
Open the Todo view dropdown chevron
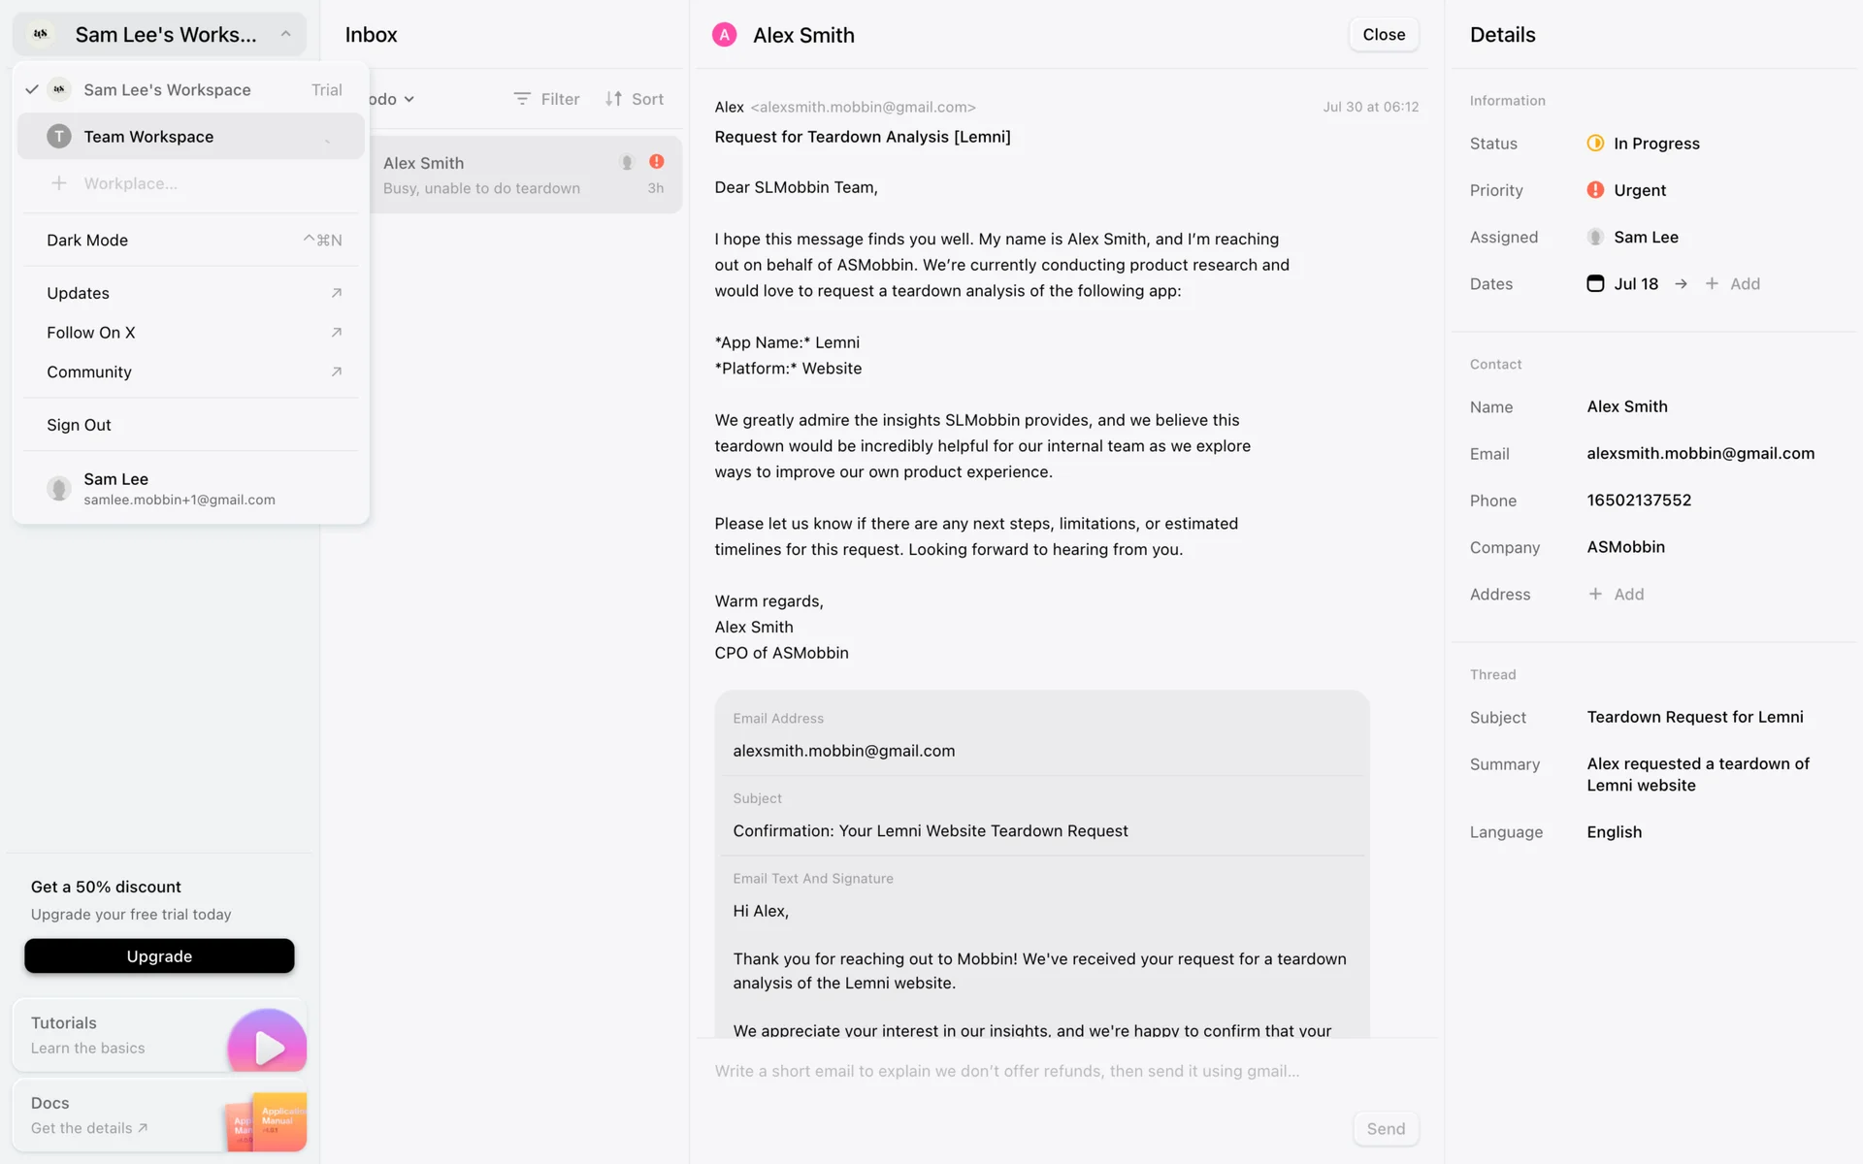[x=409, y=99]
